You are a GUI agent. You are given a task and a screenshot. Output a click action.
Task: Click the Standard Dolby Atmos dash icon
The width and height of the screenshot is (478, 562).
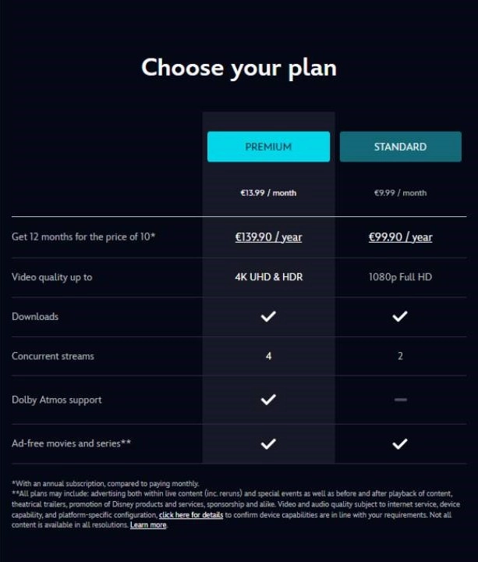pyautogui.click(x=400, y=400)
